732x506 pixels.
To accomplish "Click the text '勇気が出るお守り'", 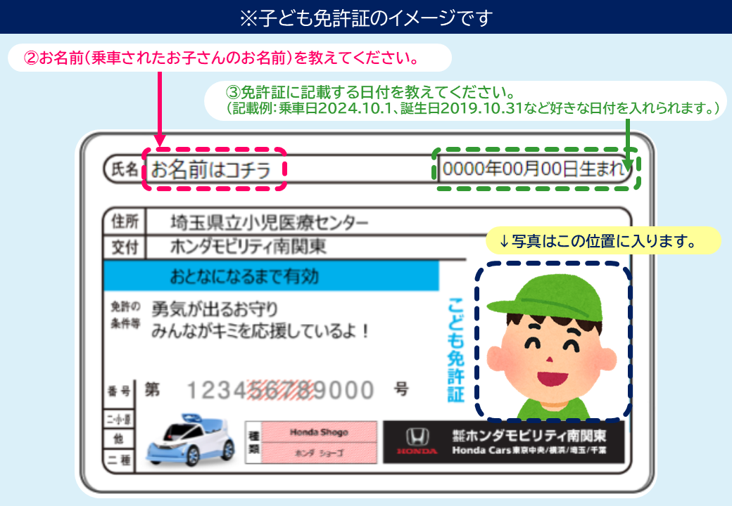I will 214,309.
